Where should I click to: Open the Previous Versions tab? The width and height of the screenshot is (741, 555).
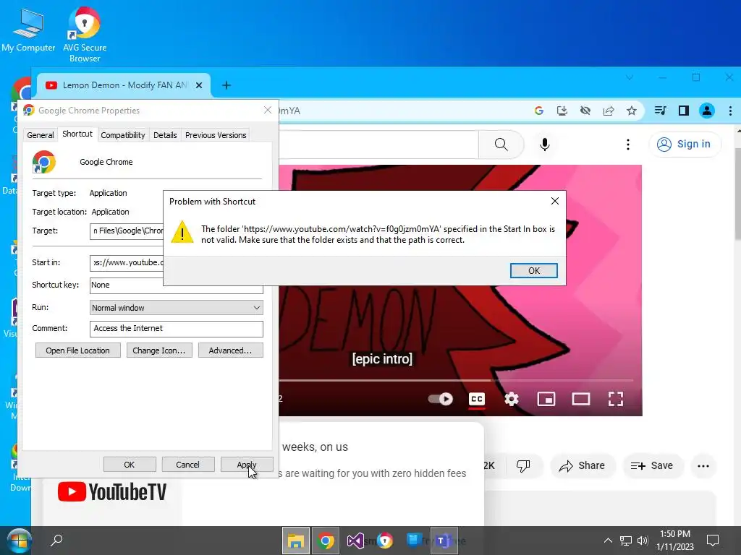(216, 135)
